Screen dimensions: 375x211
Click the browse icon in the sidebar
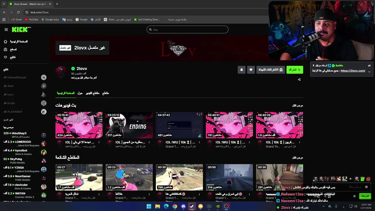pos(5,50)
